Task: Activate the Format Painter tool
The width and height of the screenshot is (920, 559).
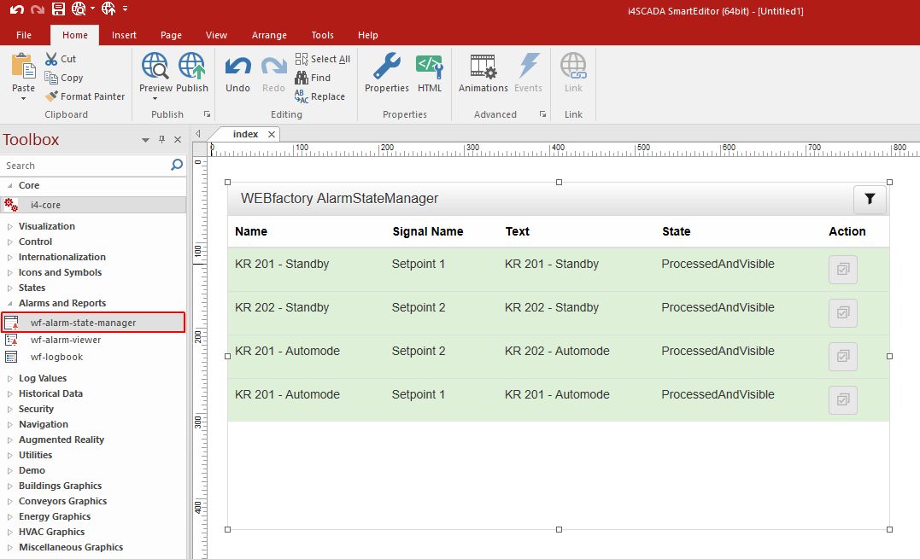Action: coord(85,96)
